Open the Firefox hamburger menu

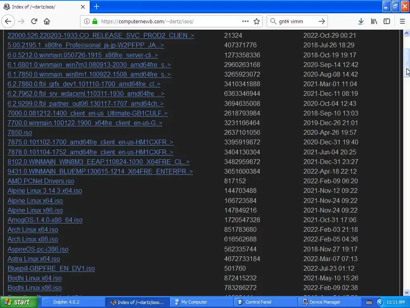coord(402,21)
